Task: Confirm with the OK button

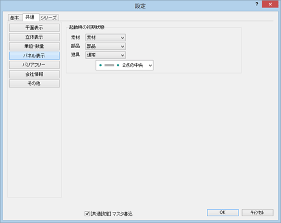Action: click(223, 213)
